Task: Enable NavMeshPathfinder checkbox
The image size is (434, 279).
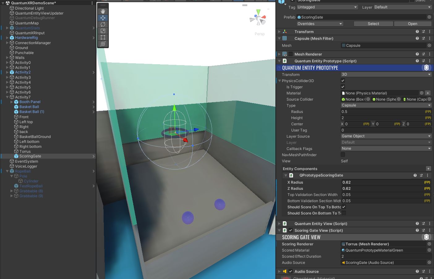Action: click(x=343, y=155)
